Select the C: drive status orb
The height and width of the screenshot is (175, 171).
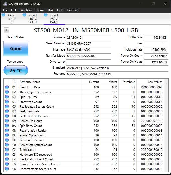(x=3, y=15)
